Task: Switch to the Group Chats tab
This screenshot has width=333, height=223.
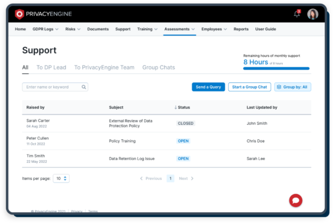Action: click(x=159, y=67)
